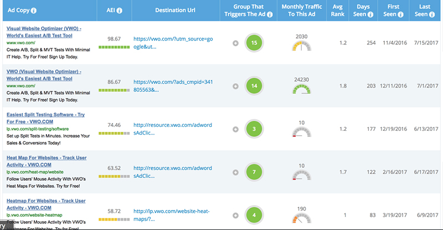This screenshot has width=443, height=230.
Task: Click the AEI score bar under 98.67
Action: coord(114,47)
